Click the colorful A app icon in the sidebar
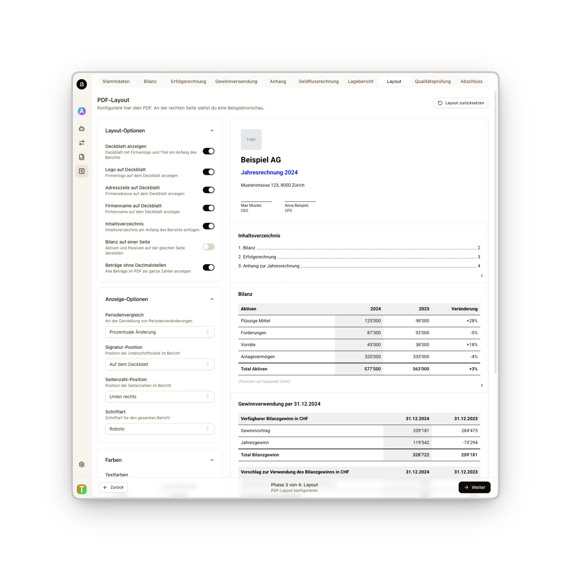The image size is (571, 571). coord(82,111)
